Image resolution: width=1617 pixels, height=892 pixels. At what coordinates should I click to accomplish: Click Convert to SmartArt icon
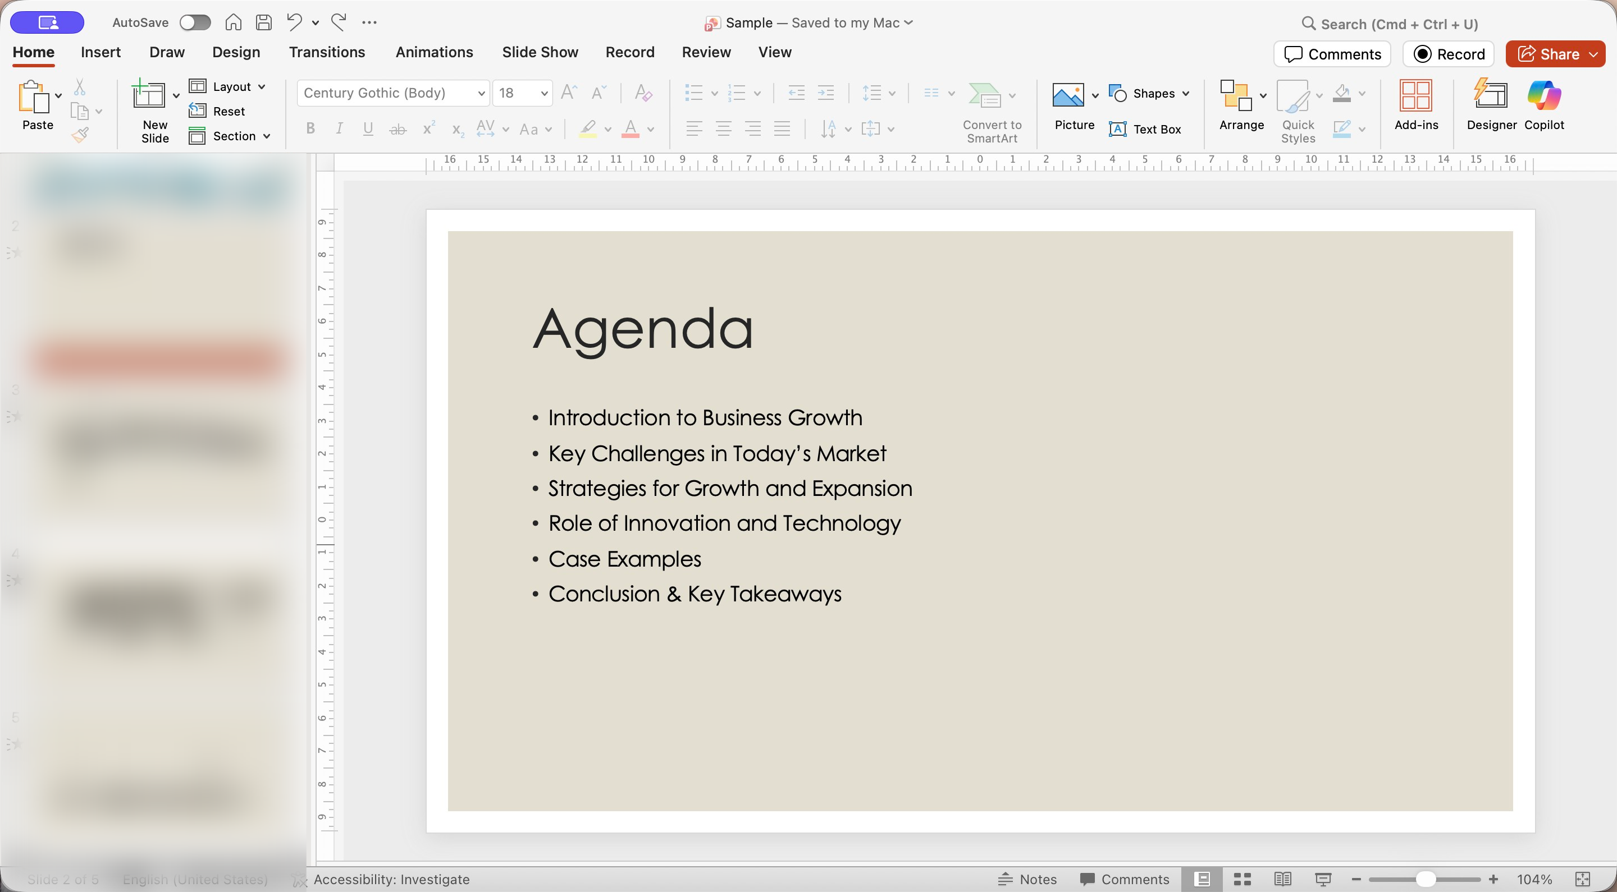point(984,95)
